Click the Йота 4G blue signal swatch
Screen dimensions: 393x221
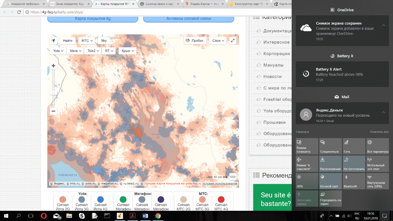pyautogui.click(x=100, y=199)
